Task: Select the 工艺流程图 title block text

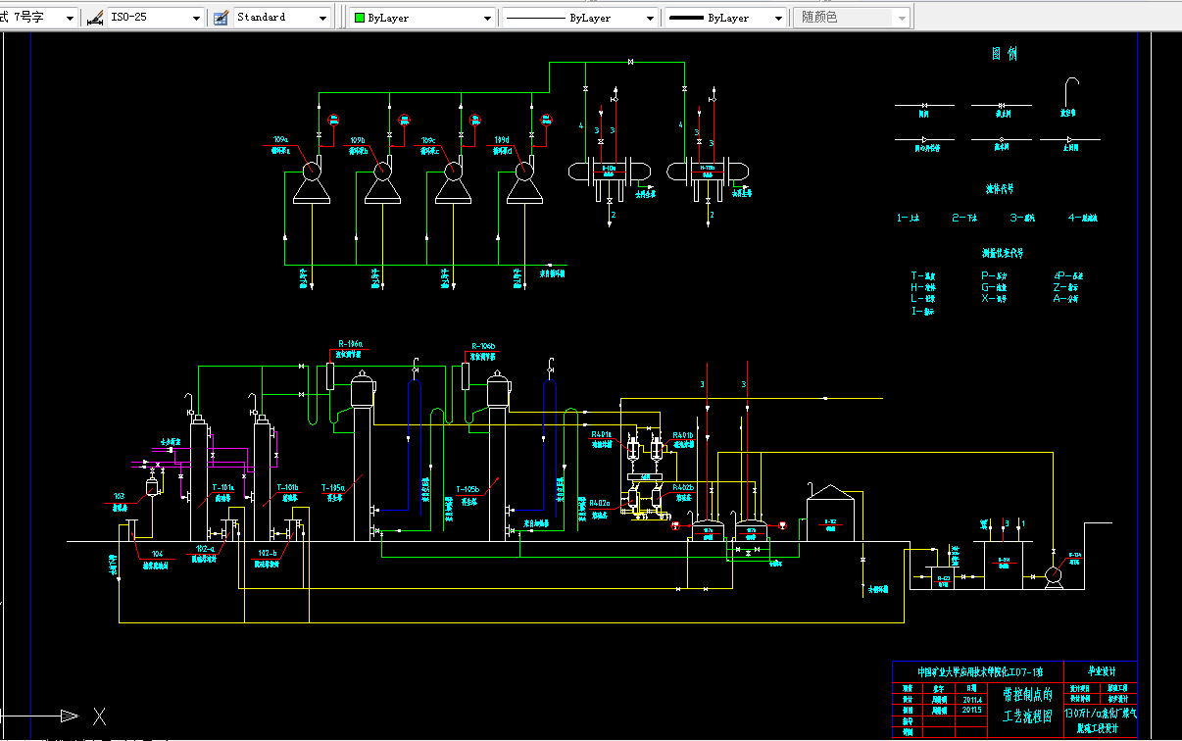Action: pos(1026,716)
